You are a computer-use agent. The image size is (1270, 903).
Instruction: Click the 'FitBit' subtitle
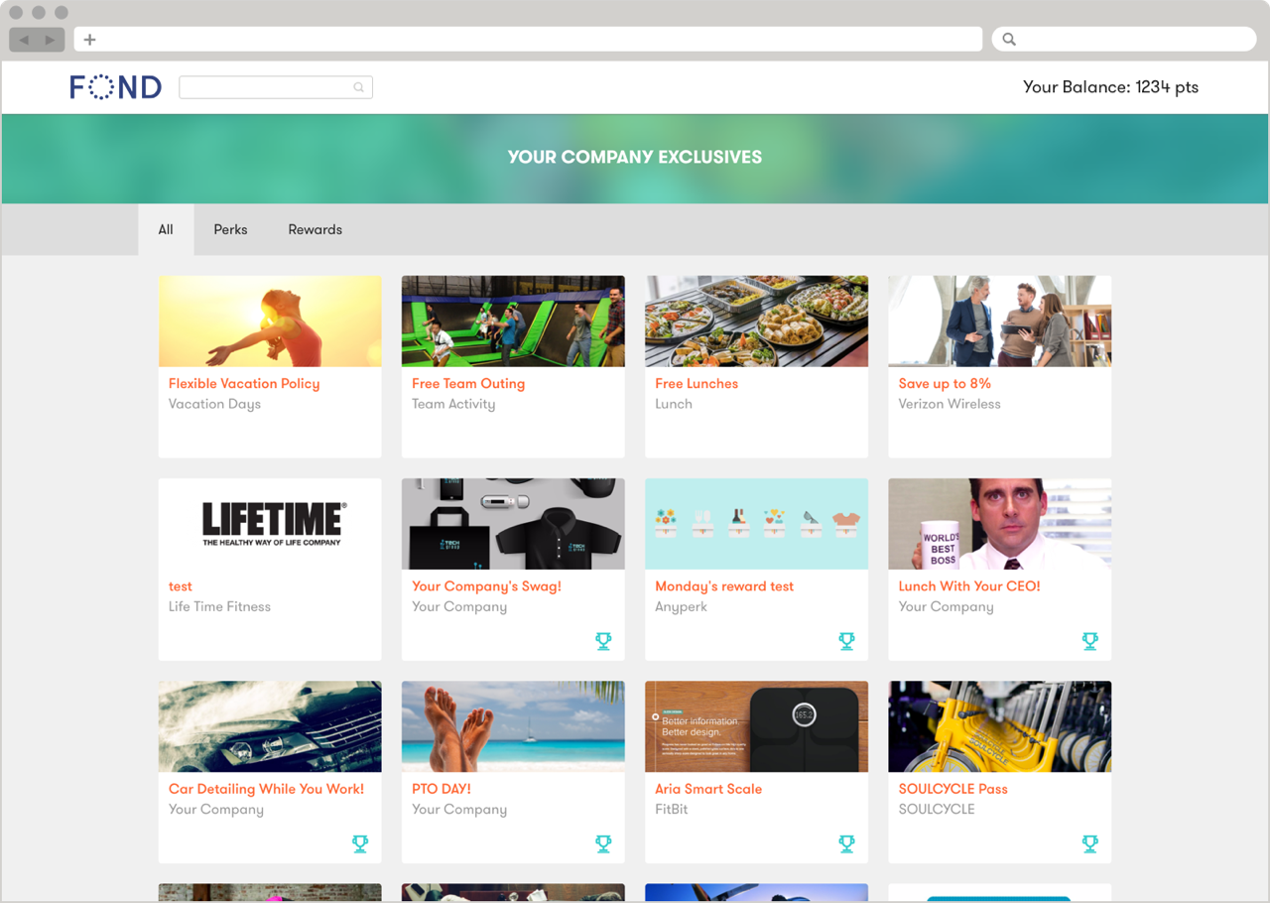(672, 809)
